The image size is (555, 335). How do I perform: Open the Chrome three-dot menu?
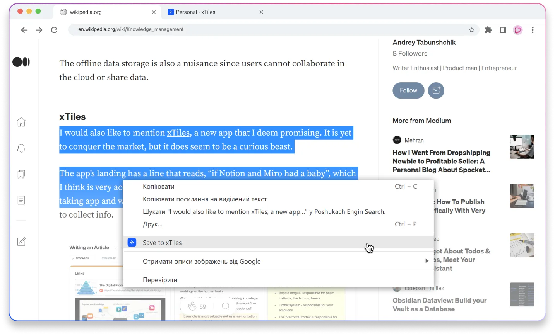(x=533, y=30)
